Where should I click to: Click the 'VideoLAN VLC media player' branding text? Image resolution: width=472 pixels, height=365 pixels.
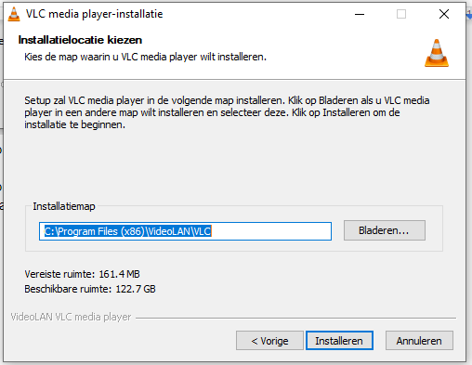tap(71, 317)
